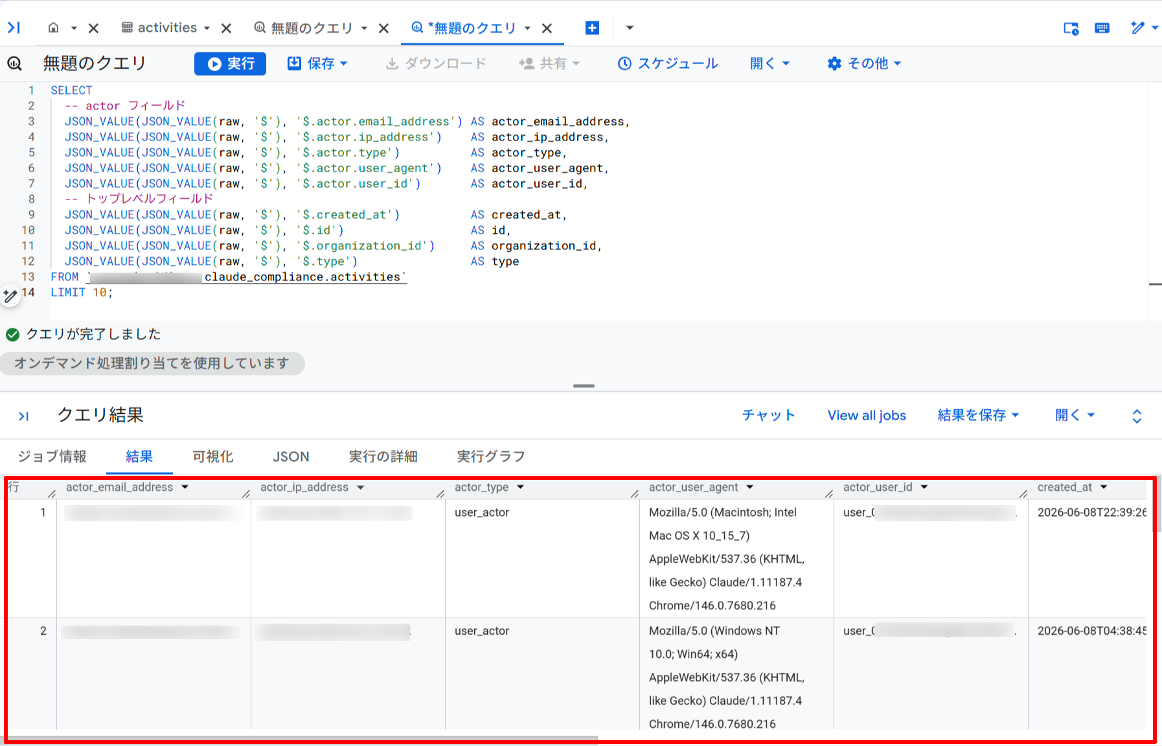Click the Gemini pen sparkle icon top right
Image resolution: width=1162 pixels, height=746 pixels.
[1137, 28]
